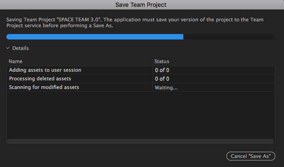
Task: Click the Waiting... status cell
Action: tap(166, 88)
